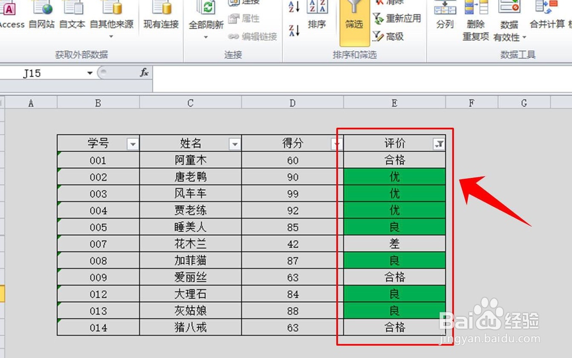This screenshot has height=358, width=572.
Task: Click 全部刷新 refresh all icon
Action: [206, 7]
